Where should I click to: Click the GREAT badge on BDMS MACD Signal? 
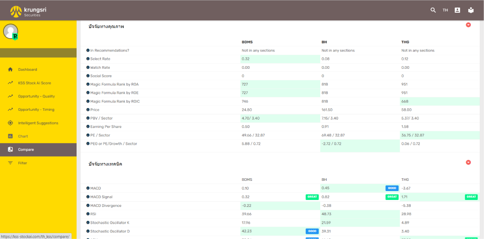(312, 197)
